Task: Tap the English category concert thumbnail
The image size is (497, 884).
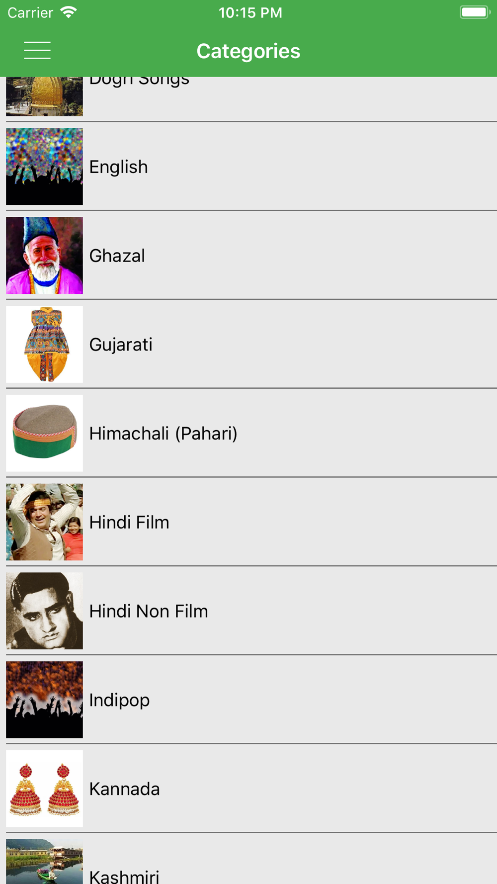Action: coord(44,167)
